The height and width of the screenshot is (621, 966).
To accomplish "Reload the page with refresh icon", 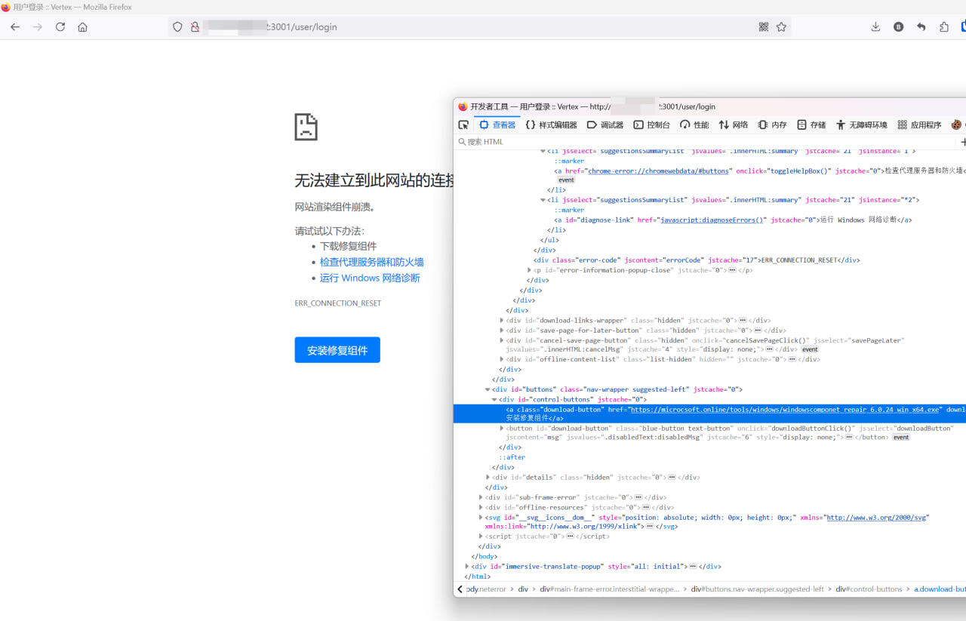I will (60, 26).
